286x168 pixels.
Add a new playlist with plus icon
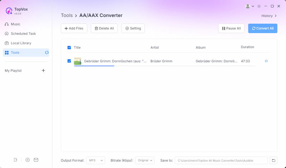pos(43,70)
